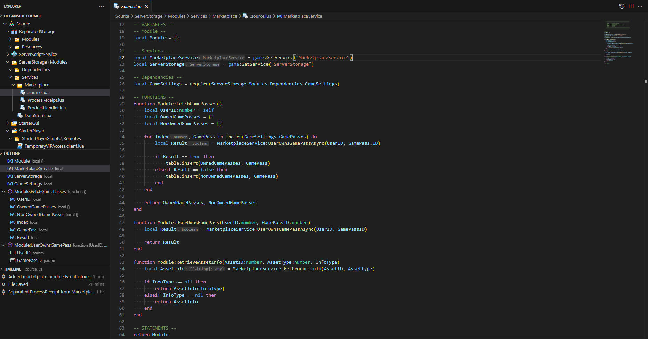Collapse the Source folder chevron
The image size is (648, 339).
(x=5, y=24)
